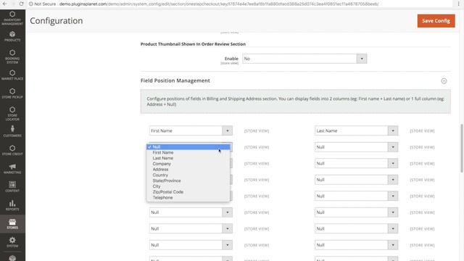Open Customers sidebar menu
Viewport: 464px width, 261px height.
12,131
